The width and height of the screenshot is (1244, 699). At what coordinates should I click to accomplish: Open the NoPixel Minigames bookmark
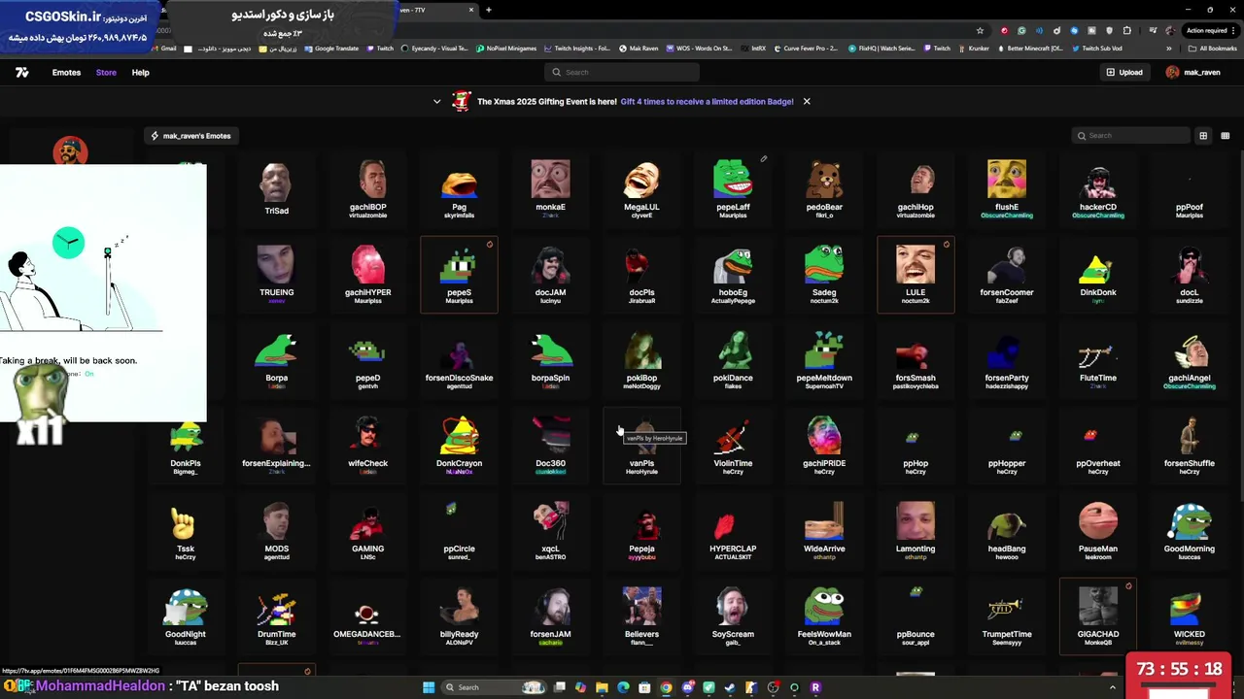click(506, 49)
